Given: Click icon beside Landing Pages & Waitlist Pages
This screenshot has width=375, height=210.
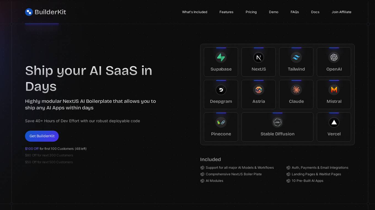Looking at the screenshot, I should [x=288, y=174].
